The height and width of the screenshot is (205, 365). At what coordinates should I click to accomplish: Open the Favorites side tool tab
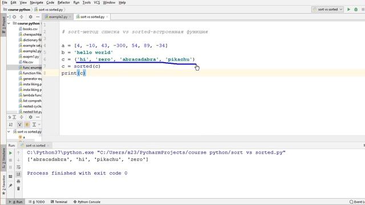point(3,185)
